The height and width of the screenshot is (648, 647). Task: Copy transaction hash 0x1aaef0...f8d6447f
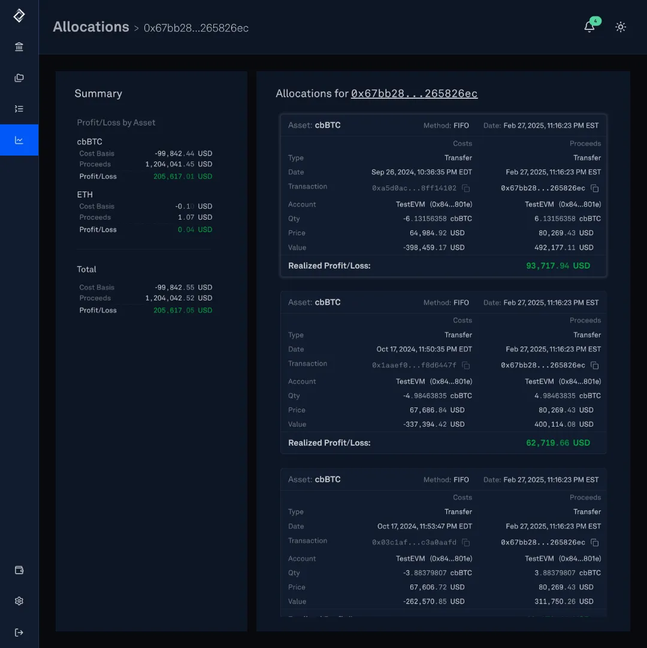(x=465, y=365)
